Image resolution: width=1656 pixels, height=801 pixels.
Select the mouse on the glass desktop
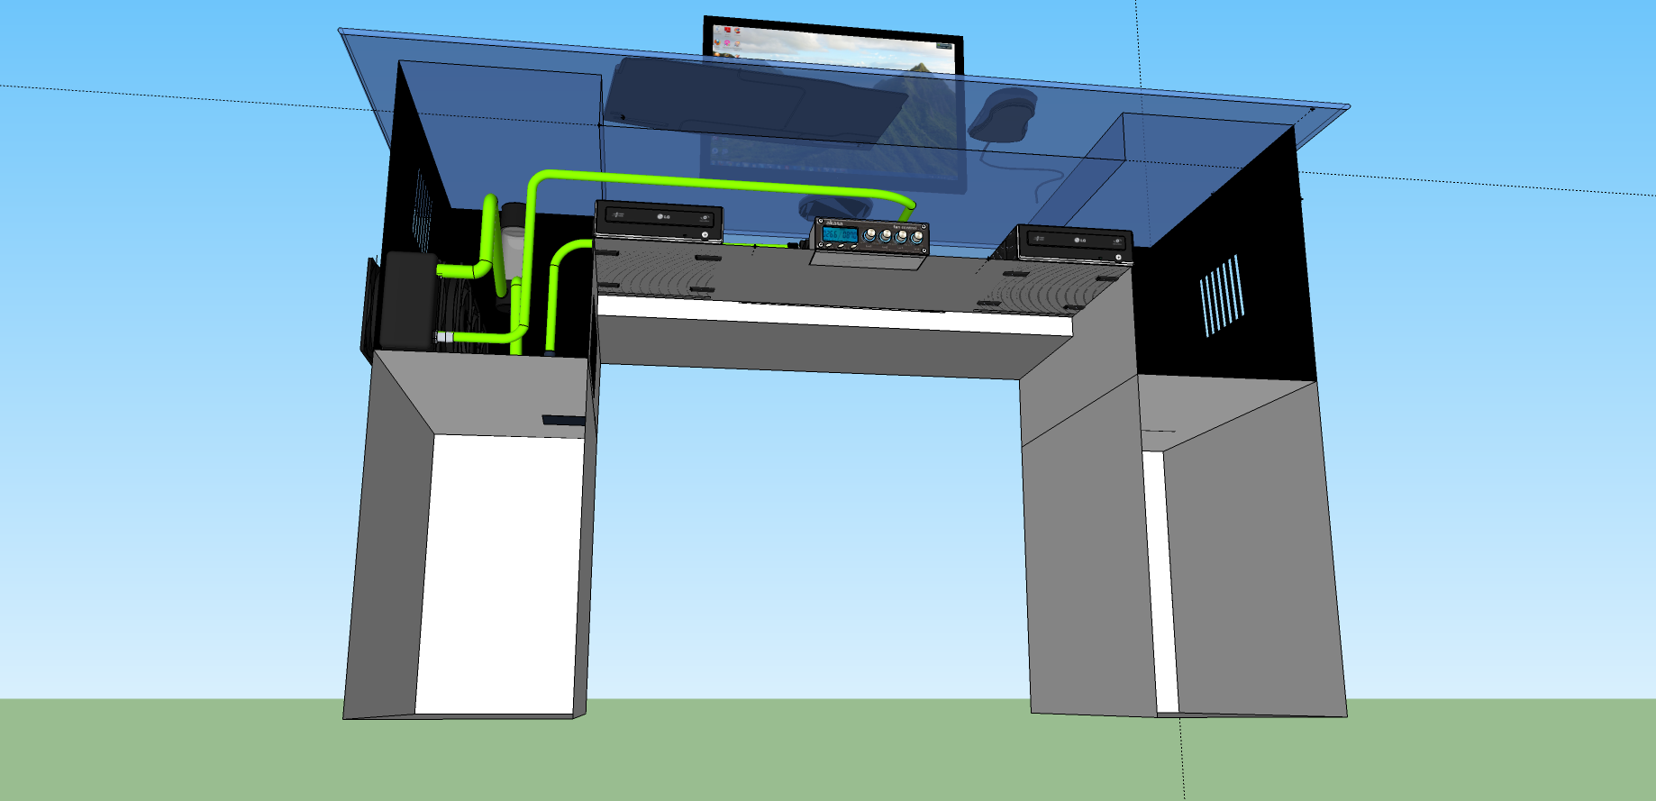1003,115
